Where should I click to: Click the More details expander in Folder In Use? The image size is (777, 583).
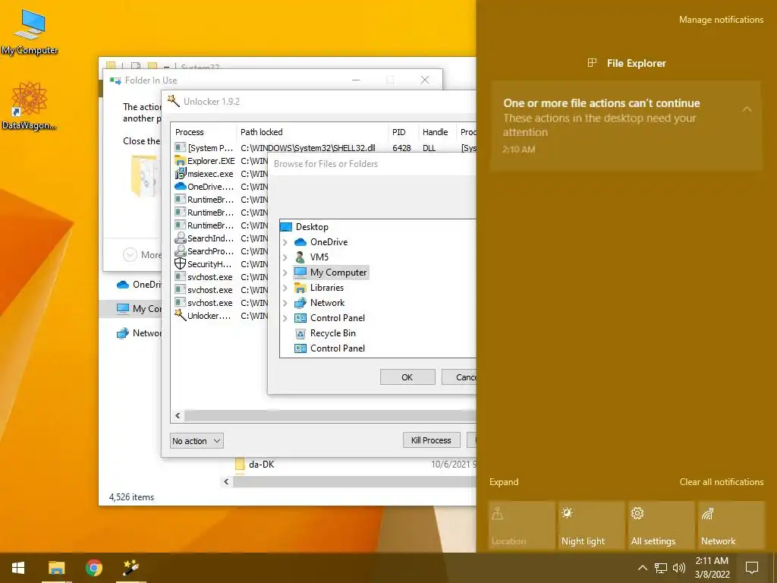142,255
